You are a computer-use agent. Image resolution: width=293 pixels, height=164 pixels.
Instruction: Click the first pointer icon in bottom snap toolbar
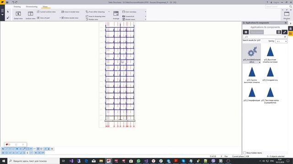(x=3, y=149)
